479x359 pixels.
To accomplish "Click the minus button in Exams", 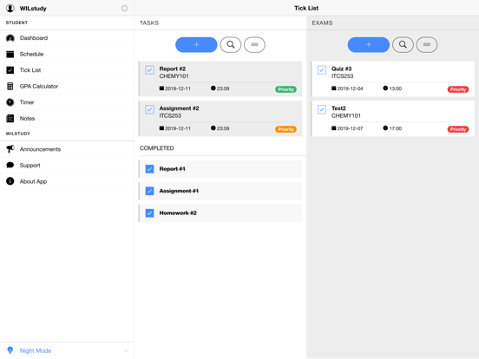I will tap(427, 45).
